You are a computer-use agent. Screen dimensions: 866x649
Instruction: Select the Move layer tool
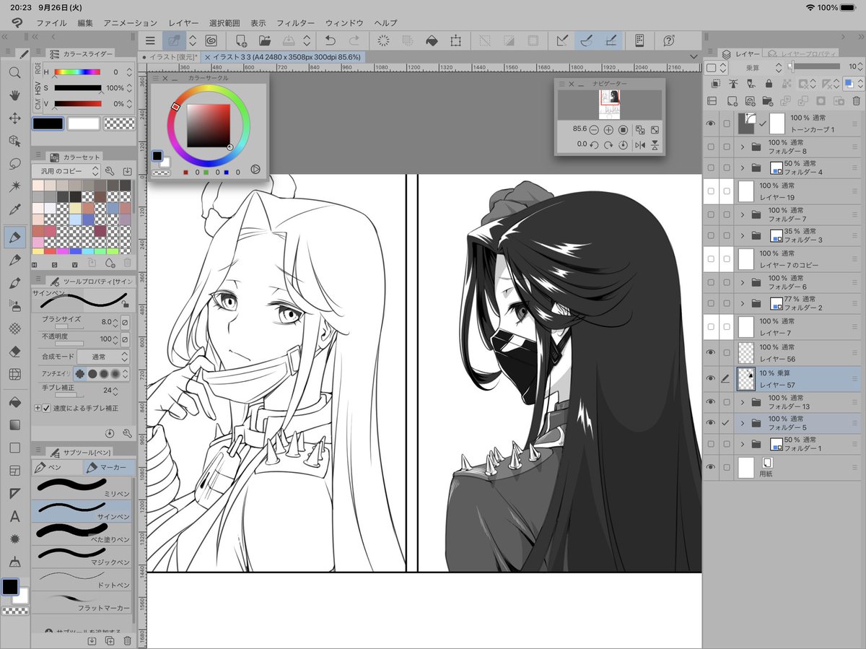point(14,118)
